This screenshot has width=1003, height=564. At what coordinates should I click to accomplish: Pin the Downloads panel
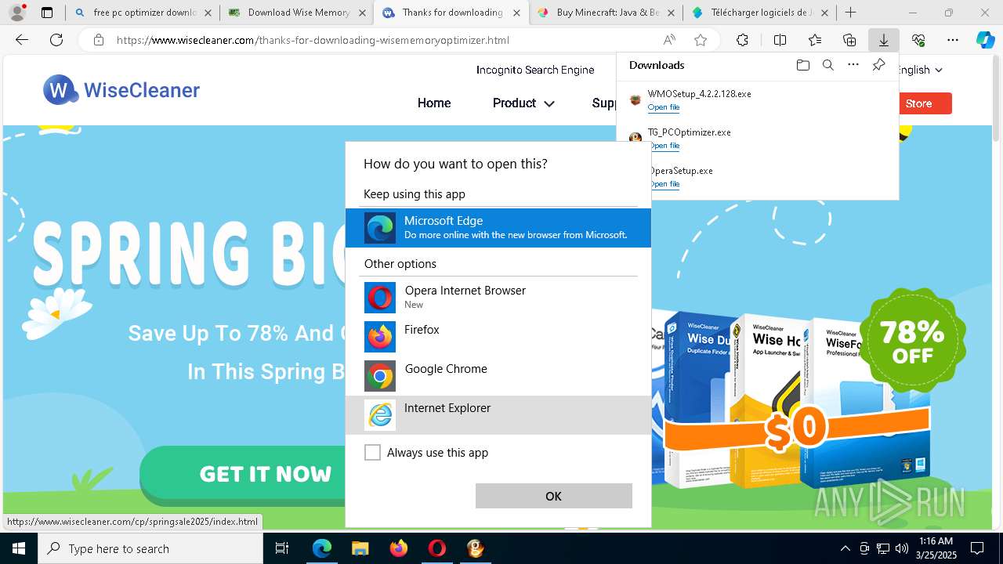coord(878,65)
